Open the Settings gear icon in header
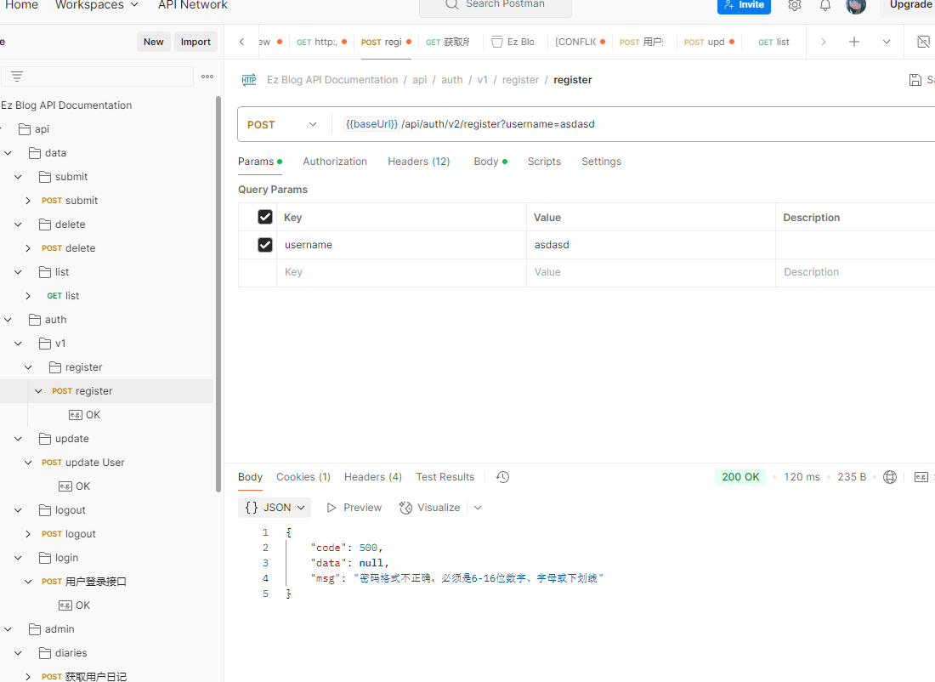Screen dimensions: 935x682 (x=794, y=5)
